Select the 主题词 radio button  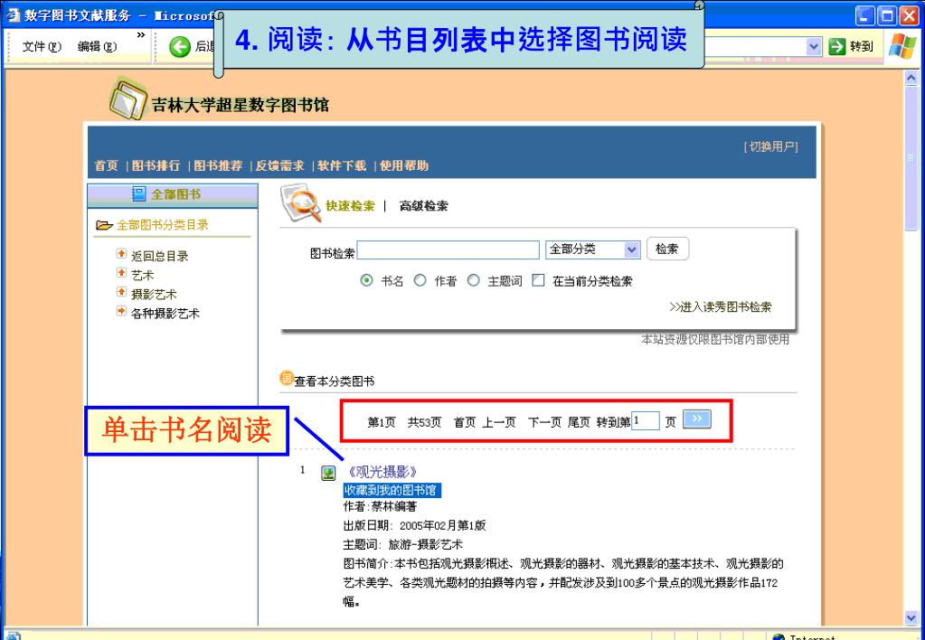click(473, 281)
